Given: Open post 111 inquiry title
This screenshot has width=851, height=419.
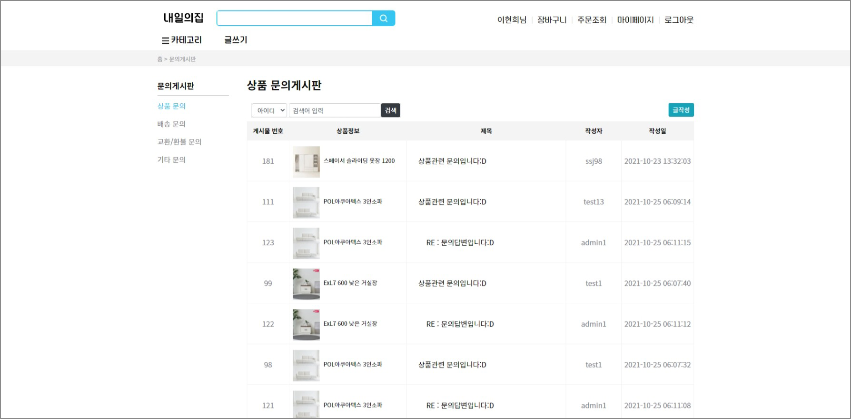Looking at the screenshot, I should click(452, 202).
